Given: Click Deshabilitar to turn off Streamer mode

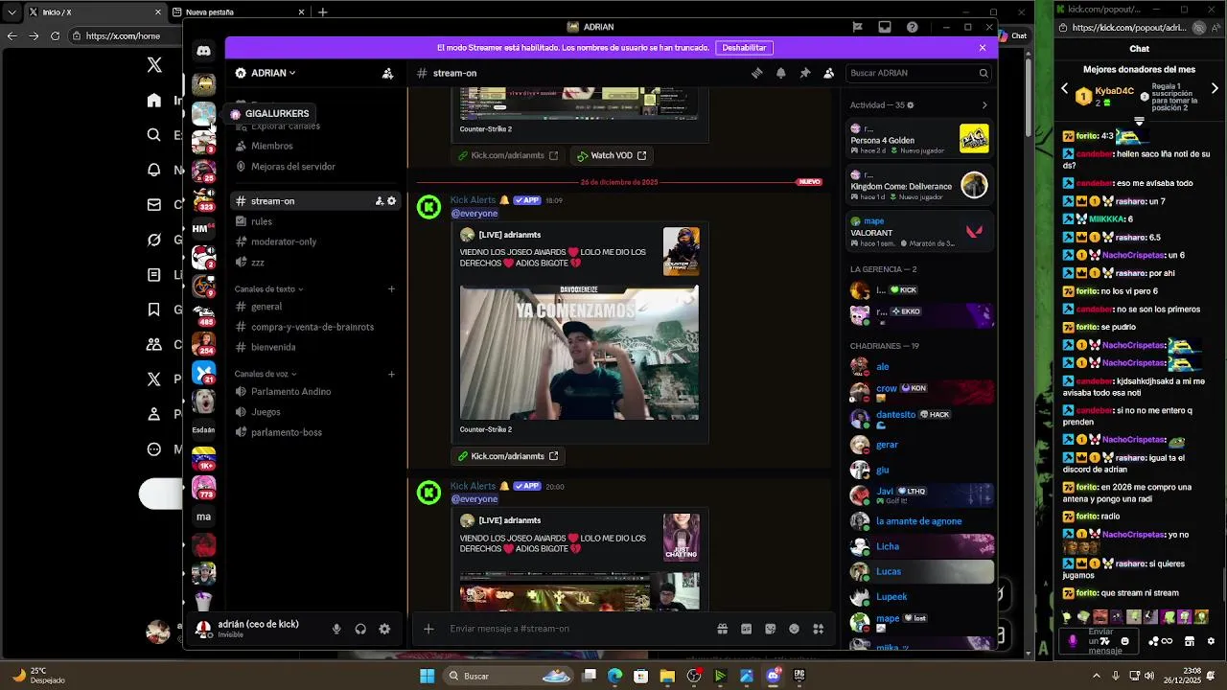Looking at the screenshot, I should (744, 47).
